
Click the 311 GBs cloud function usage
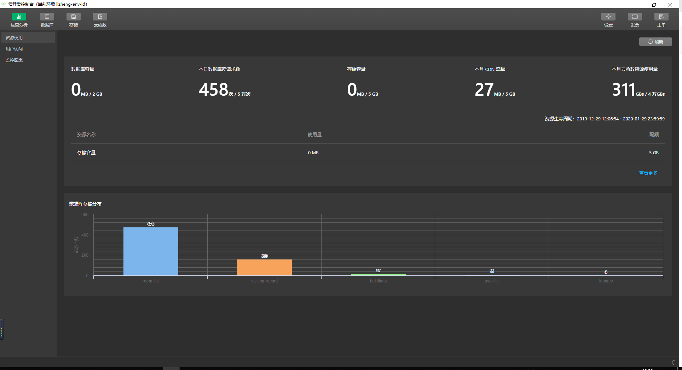[x=638, y=89]
